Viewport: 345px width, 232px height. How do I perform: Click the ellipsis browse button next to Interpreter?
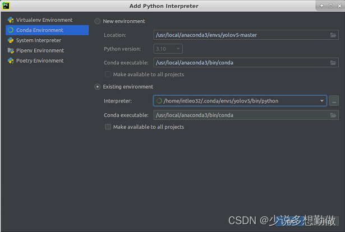(x=334, y=101)
